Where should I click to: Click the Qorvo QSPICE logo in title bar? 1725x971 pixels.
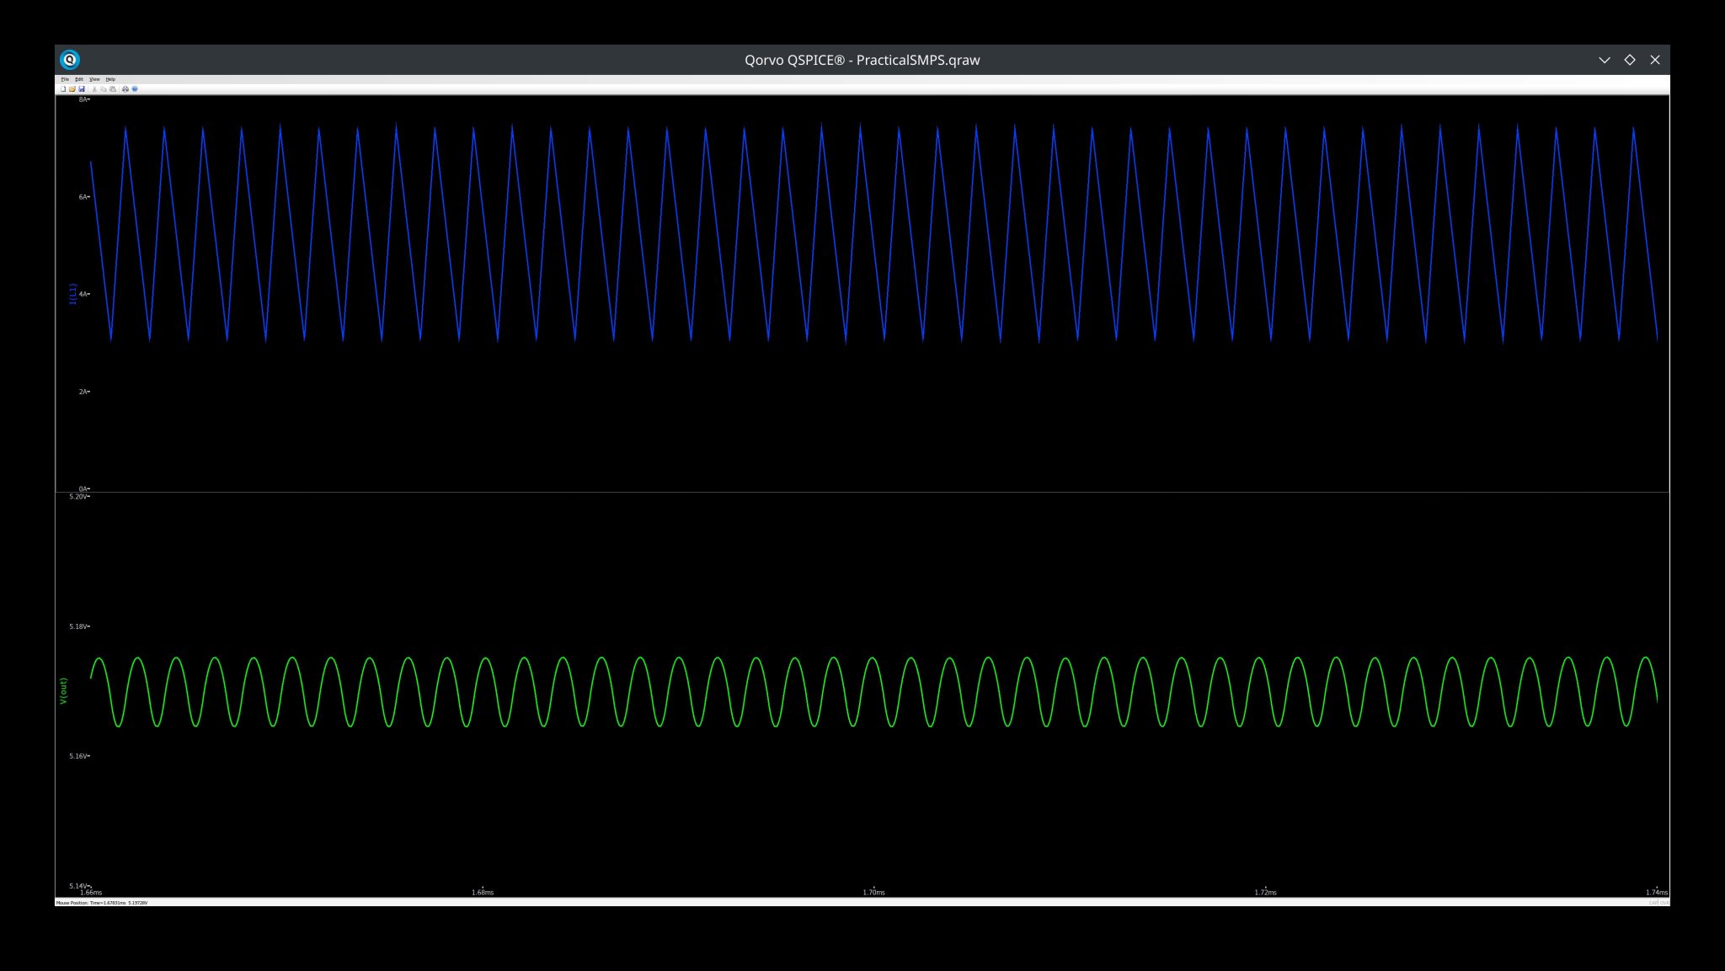click(70, 59)
